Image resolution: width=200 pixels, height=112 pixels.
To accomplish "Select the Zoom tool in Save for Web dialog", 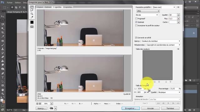I will click(x=32, y=14).
